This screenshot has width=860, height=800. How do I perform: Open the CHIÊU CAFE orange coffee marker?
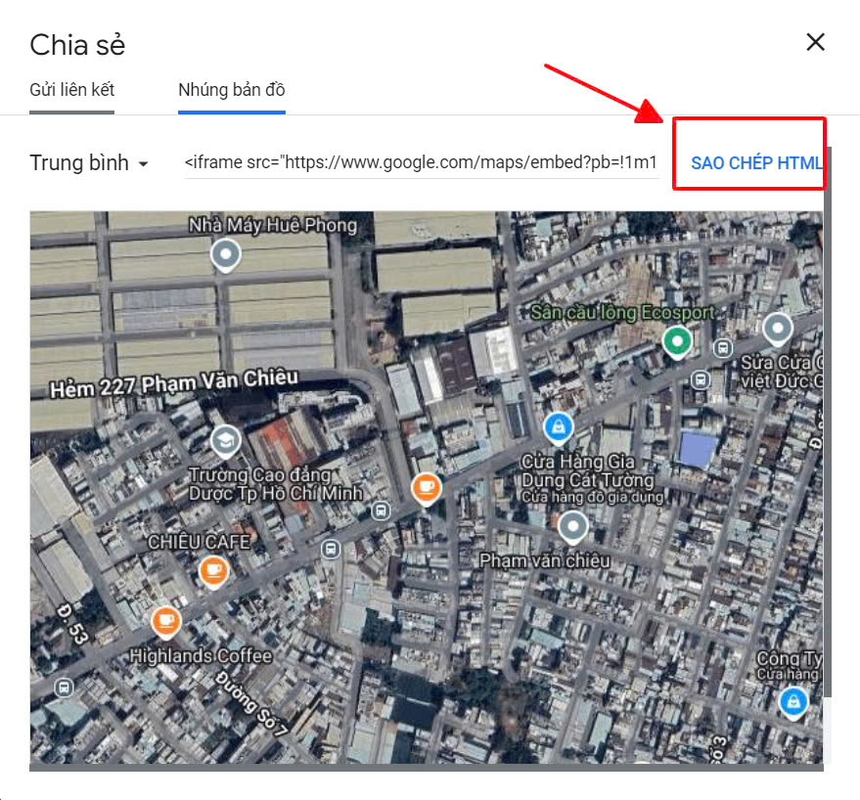pyautogui.click(x=213, y=571)
